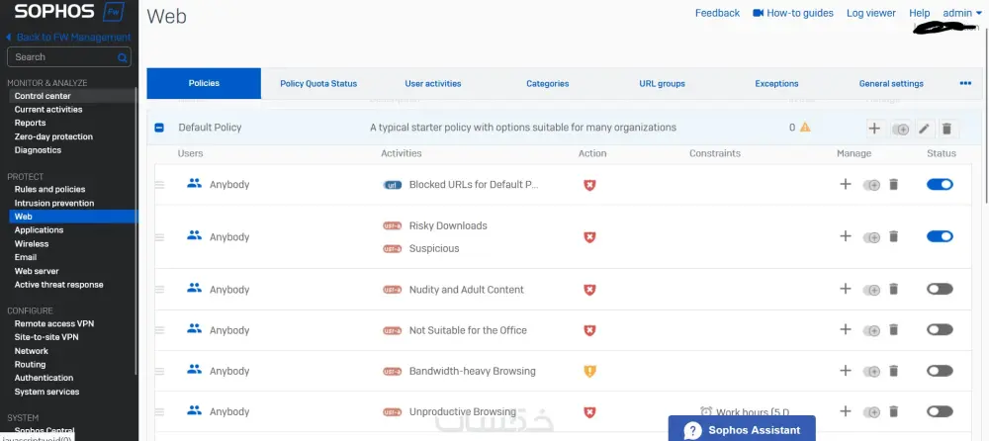
Task: Open Control center in sidebar
Action: [43, 96]
